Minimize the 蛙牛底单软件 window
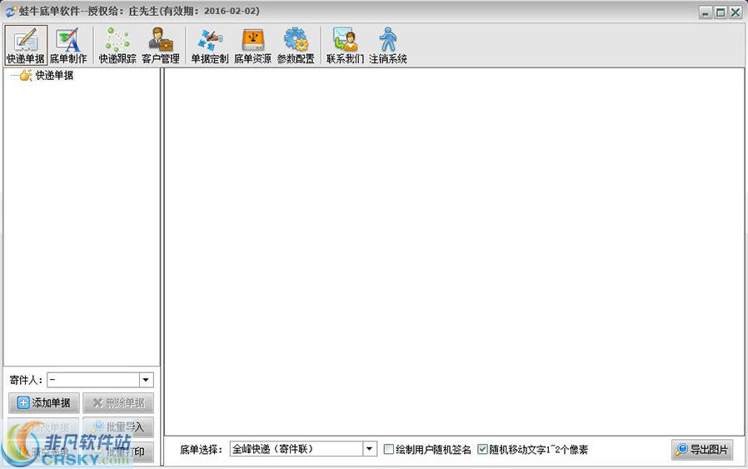This screenshot has width=748, height=469. tap(706, 12)
